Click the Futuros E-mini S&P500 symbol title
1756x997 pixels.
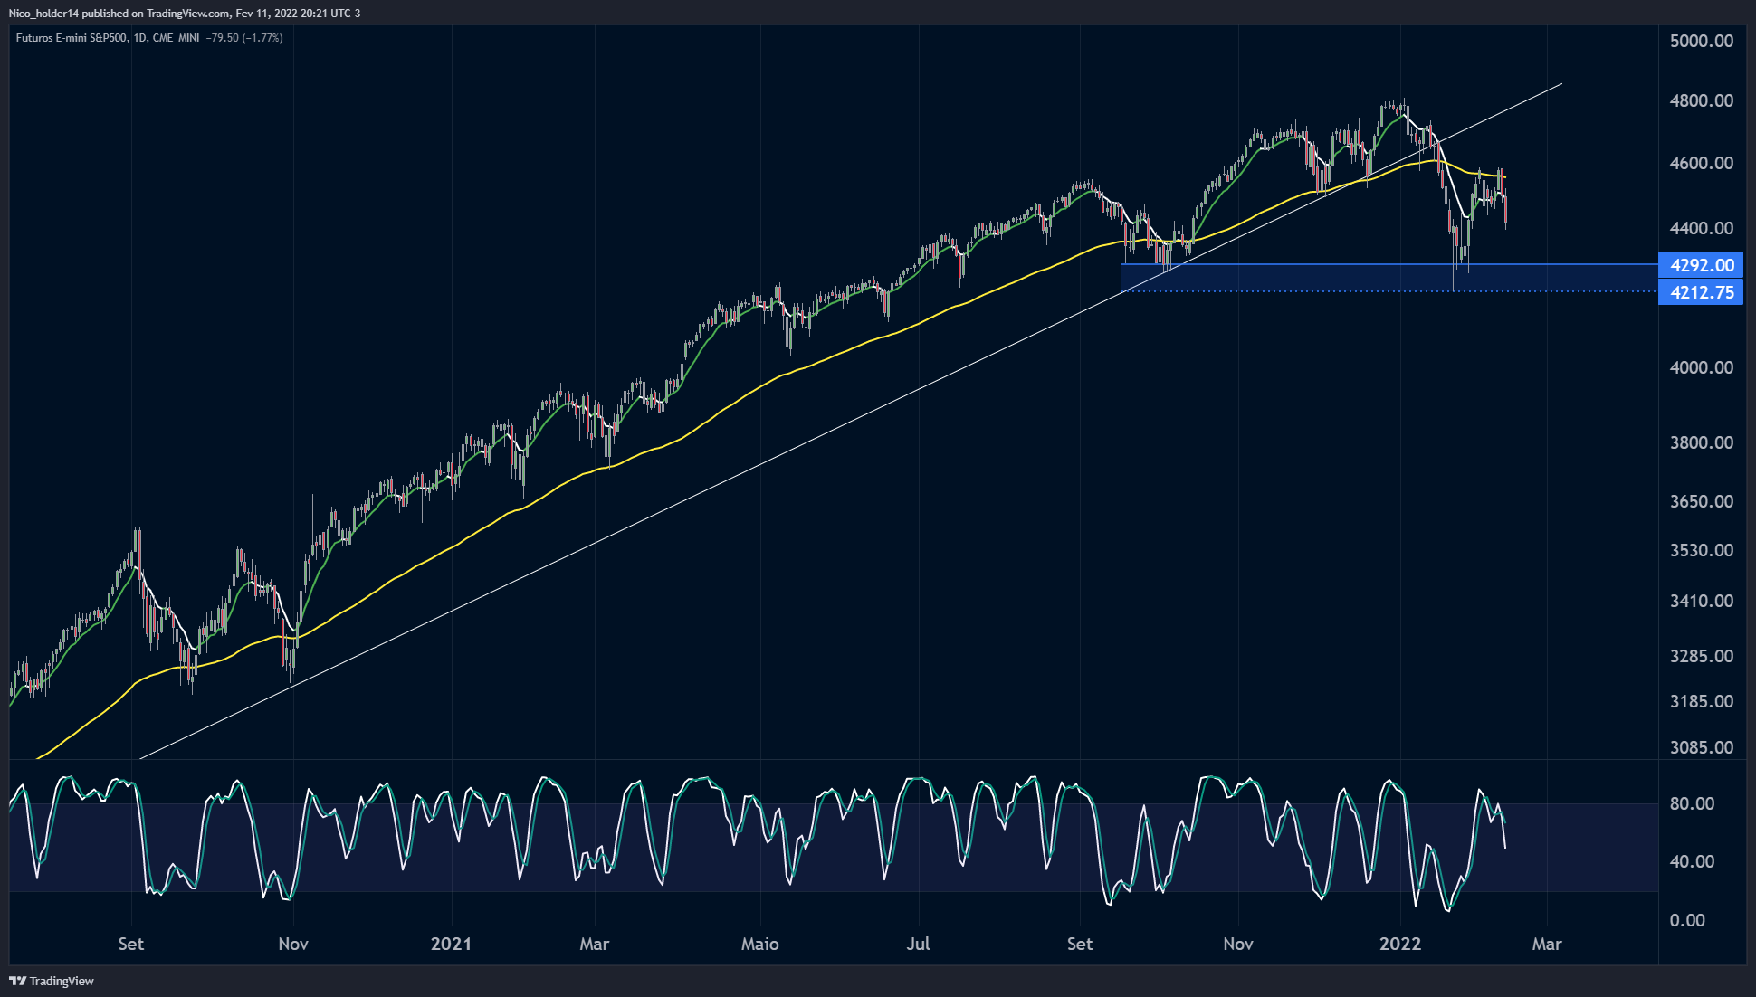click(x=72, y=38)
